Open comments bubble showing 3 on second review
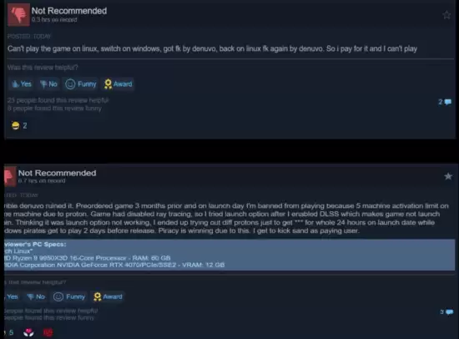The height and width of the screenshot is (339, 459). point(446,312)
